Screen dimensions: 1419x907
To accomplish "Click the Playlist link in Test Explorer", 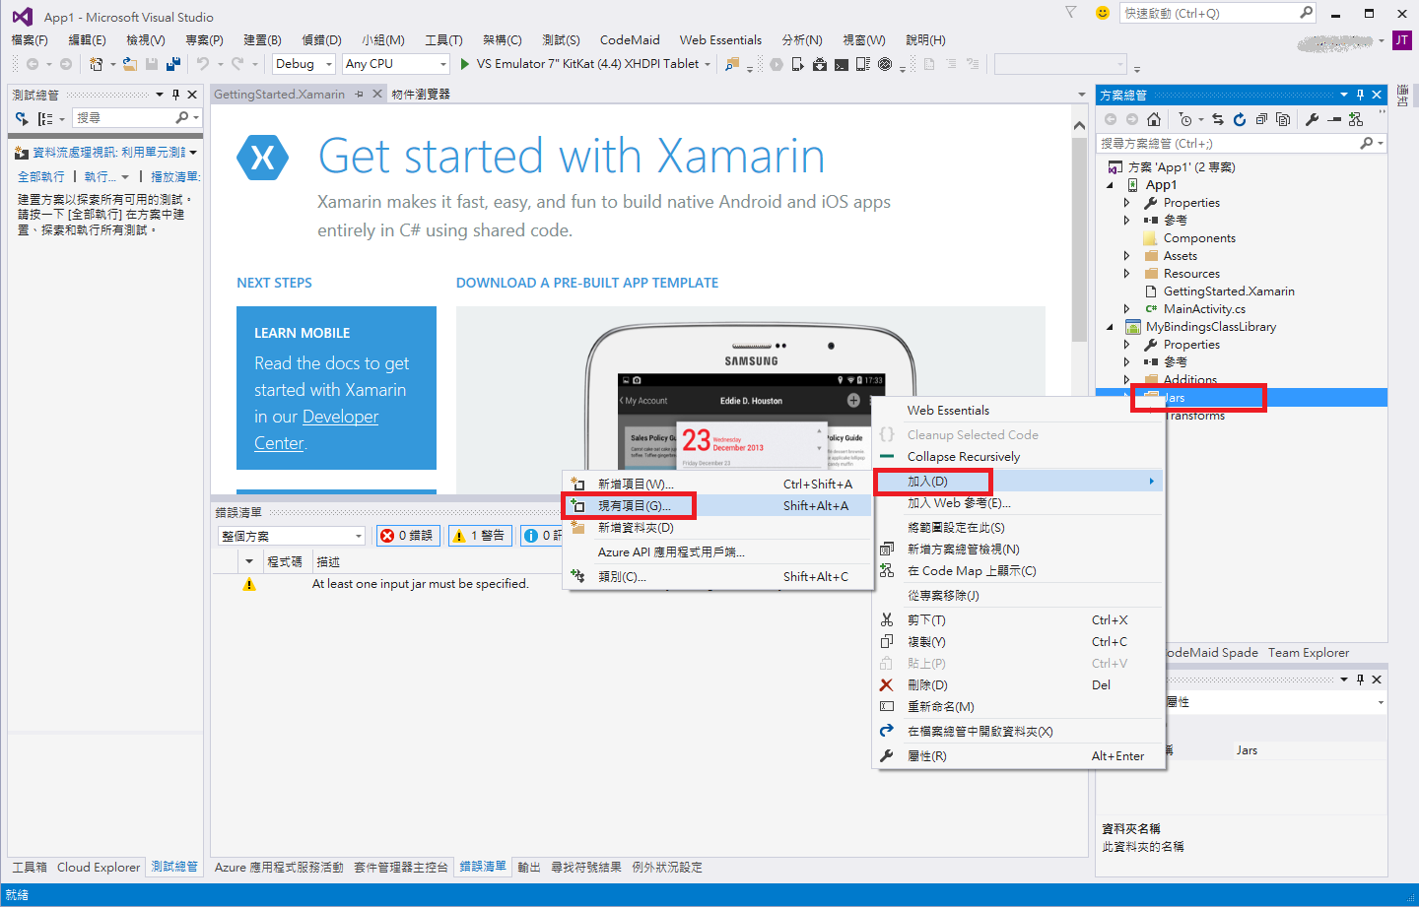I will pos(175,177).
